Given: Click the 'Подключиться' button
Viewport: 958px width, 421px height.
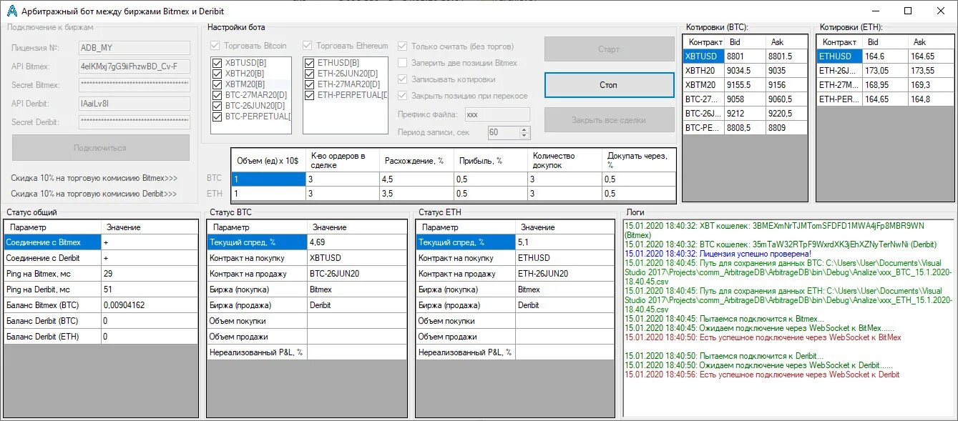Looking at the screenshot, I should (100, 148).
